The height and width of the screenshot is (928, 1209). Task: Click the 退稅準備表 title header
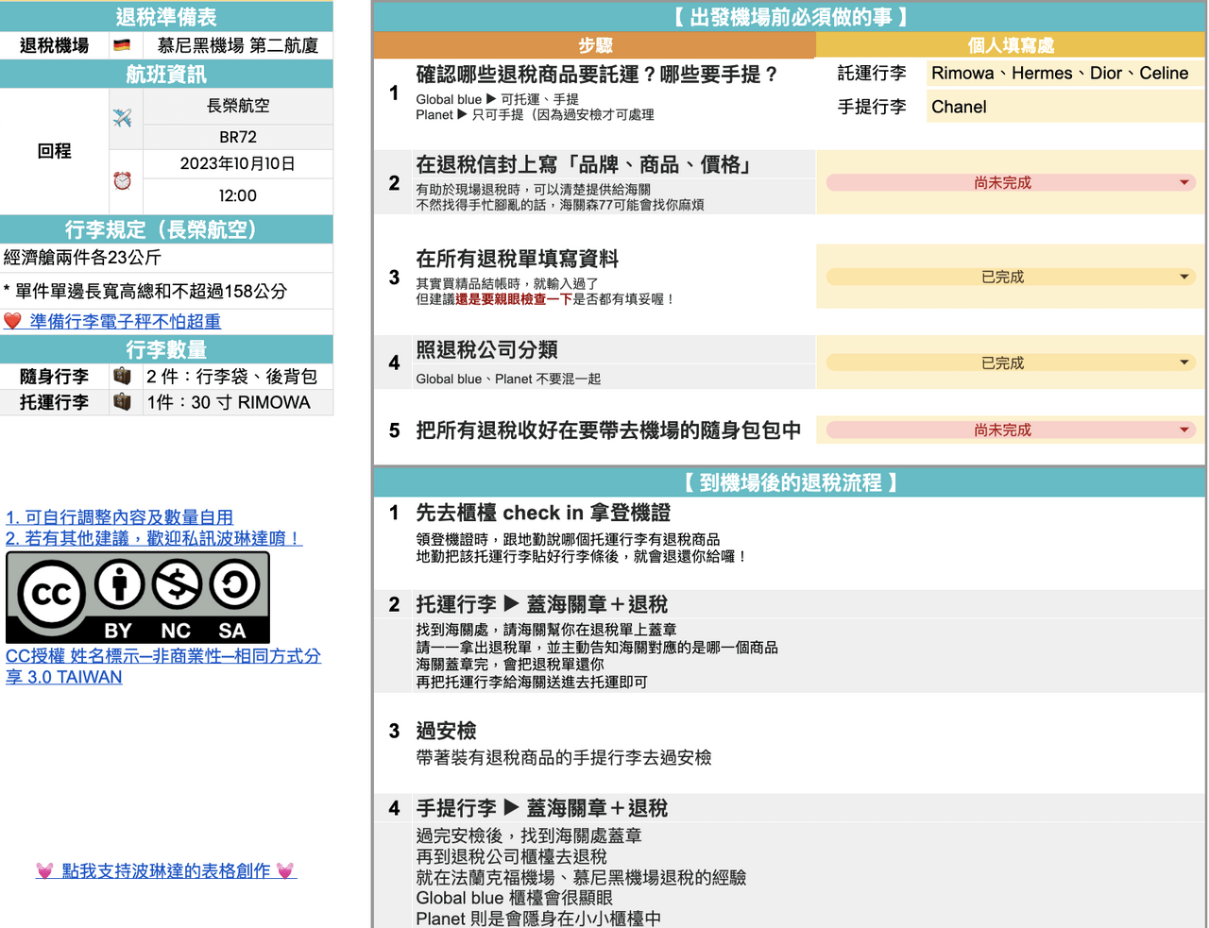pyautogui.click(x=166, y=17)
